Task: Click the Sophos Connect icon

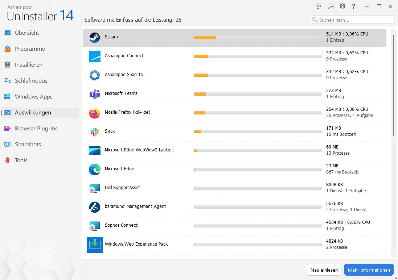Action: pos(95,226)
